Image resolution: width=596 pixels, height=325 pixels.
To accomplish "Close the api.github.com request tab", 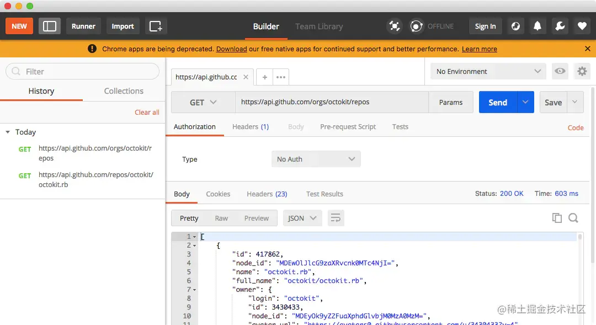I will coord(246,77).
